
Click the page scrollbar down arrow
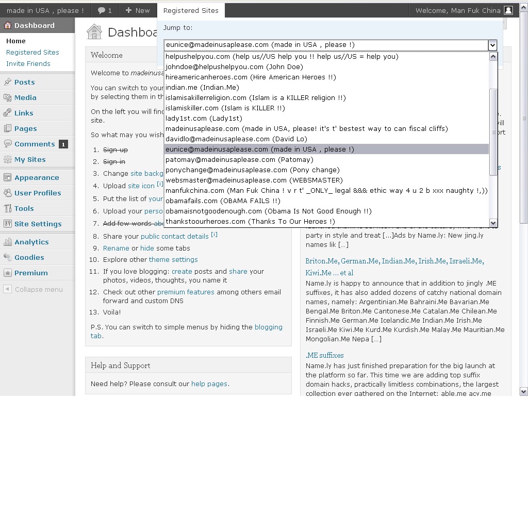pos(524,391)
